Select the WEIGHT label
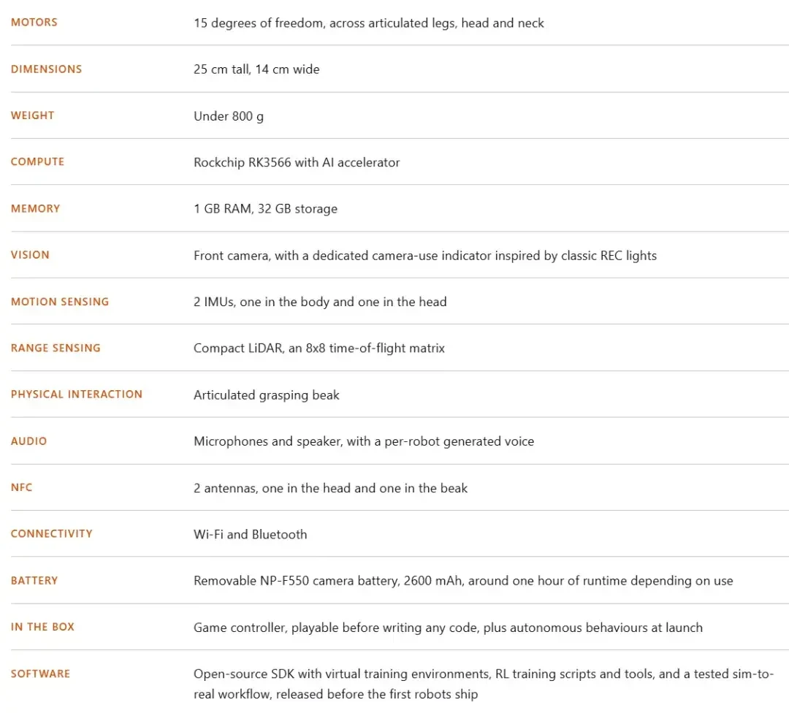The image size is (789, 716). (x=33, y=115)
